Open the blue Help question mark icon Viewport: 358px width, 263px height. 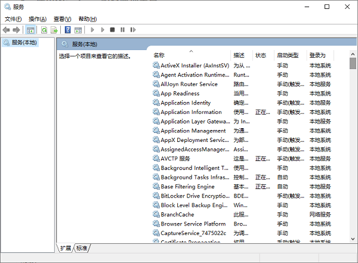tap(68, 30)
